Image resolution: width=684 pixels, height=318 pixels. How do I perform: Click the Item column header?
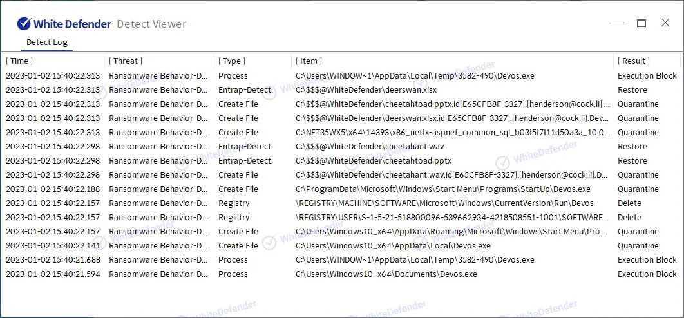309,61
